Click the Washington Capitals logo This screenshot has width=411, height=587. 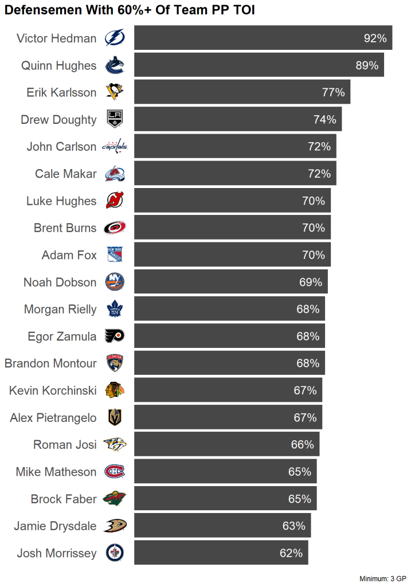click(x=115, y=147)
